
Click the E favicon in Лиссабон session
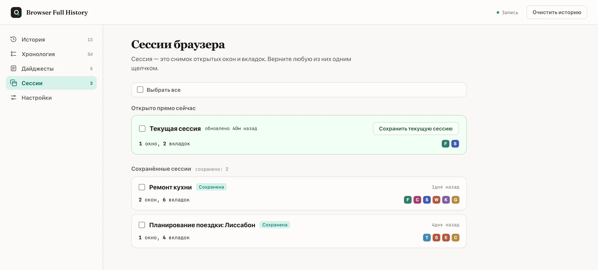pos(446,237)
